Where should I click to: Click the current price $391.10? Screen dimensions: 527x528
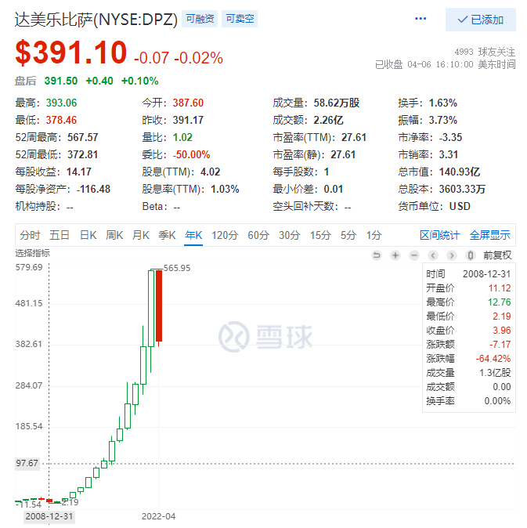(71, 52)
